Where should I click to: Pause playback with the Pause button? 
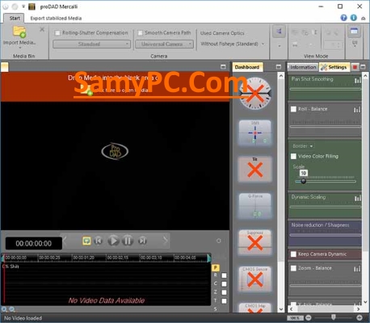click(128, 241)
